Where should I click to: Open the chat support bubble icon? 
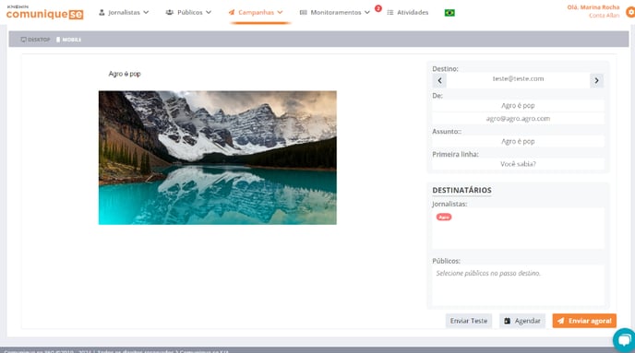pos(625,340)
